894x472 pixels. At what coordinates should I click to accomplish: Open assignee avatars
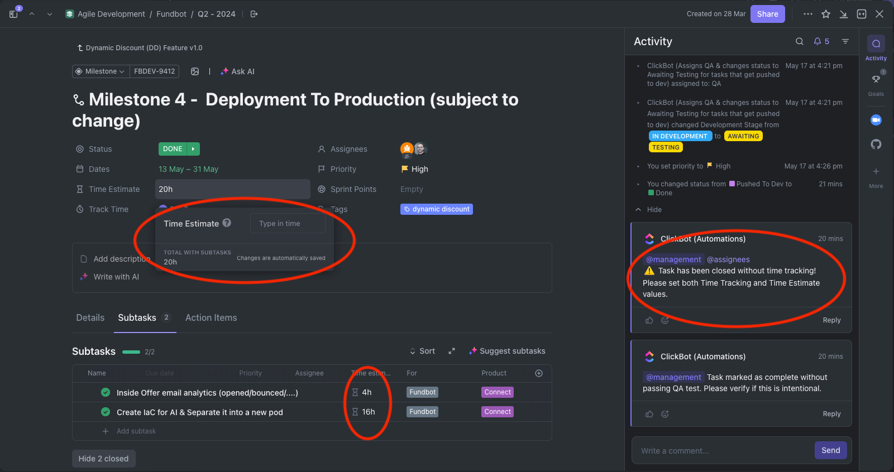point(414,149)
